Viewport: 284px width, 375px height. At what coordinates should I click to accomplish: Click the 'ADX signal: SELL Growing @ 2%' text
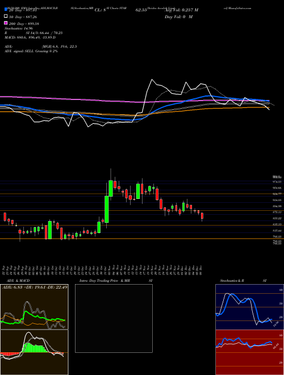[x=31, y=51]
